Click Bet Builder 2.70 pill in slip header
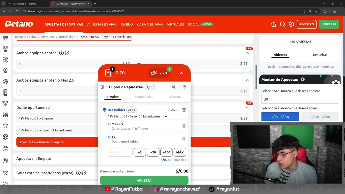This screenshot has height=194, width=345. tap(159, 73)
